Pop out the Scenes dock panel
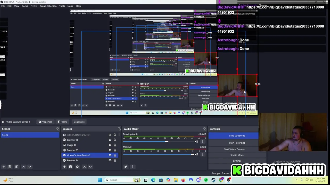The width and height of the screenshot is (330, 185). click(58, 129)
